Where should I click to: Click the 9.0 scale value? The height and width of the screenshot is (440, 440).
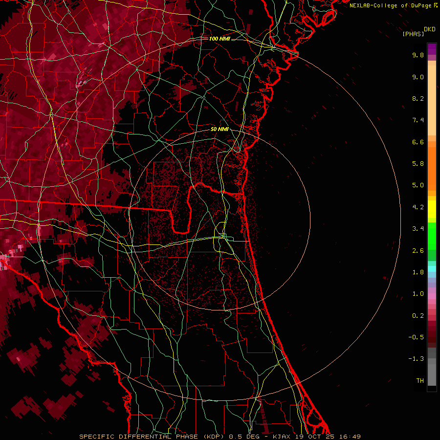(x=418, y=77)
